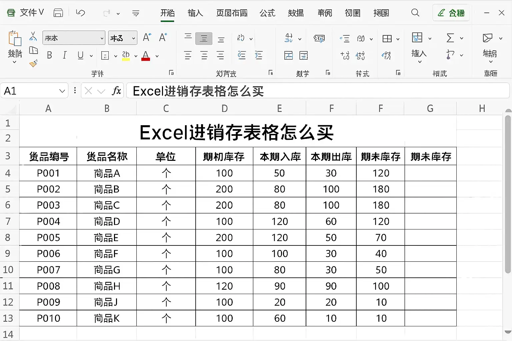The width and height of the screenshot is (512, 341).
Task: Open the Customize Quick Access Toolbar icon
Action: click(x=136, y=13)
